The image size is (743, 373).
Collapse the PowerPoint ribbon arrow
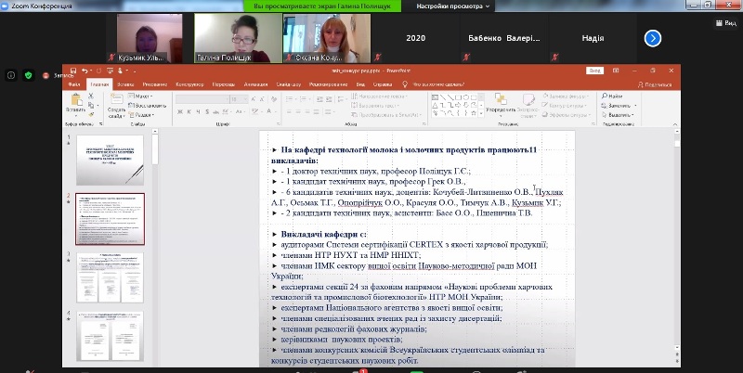[x=675, y=124]
